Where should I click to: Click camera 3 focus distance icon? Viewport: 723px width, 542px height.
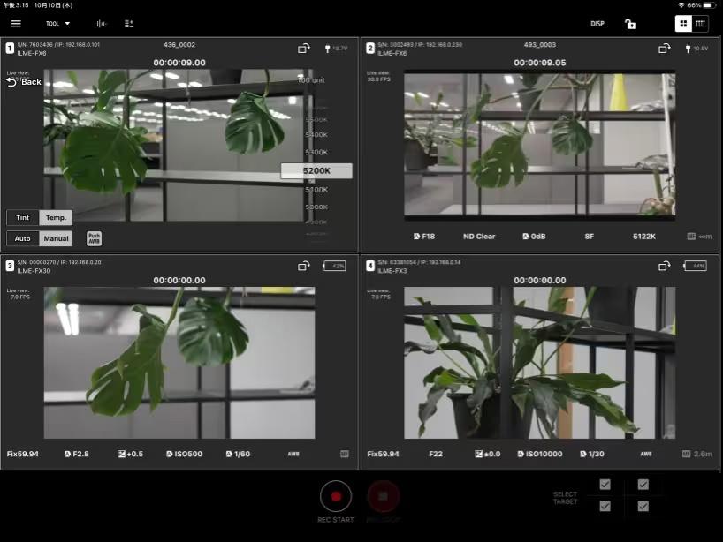pyautogui.click(x=345, y=454)
